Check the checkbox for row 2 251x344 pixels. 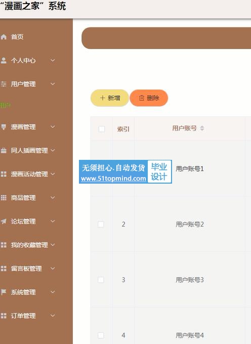(x=101, y=224)
